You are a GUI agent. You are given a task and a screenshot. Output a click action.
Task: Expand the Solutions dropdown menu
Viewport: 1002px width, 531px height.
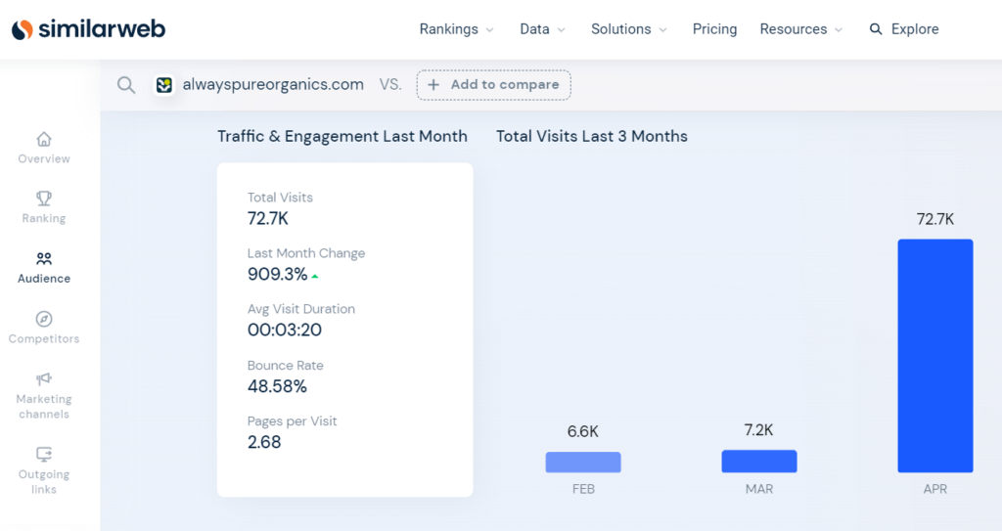pos(629,29)
